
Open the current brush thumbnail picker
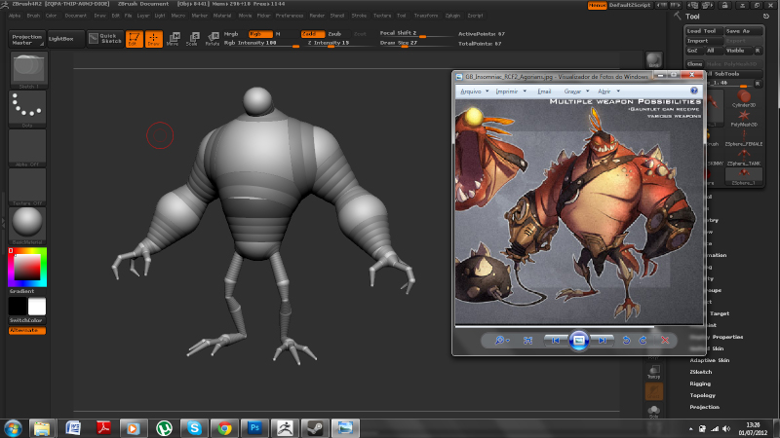coord(28,70)
